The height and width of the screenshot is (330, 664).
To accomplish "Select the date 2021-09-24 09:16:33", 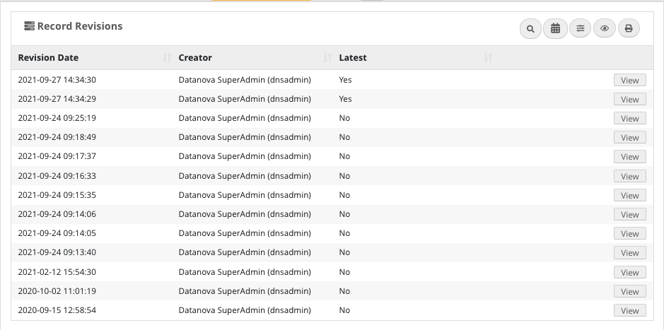I will pyautogui.click(x=57, y=176).
